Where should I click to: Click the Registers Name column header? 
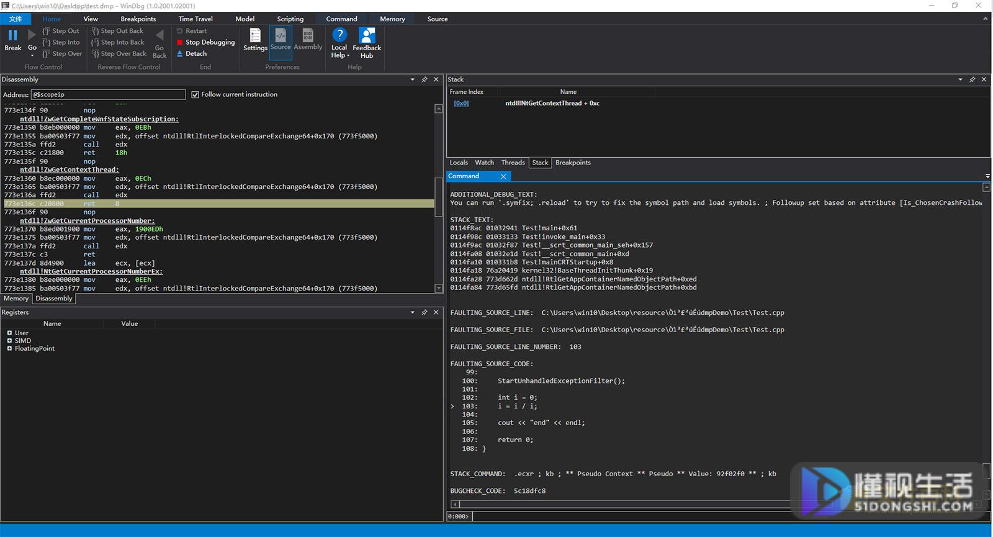point(52,323)
